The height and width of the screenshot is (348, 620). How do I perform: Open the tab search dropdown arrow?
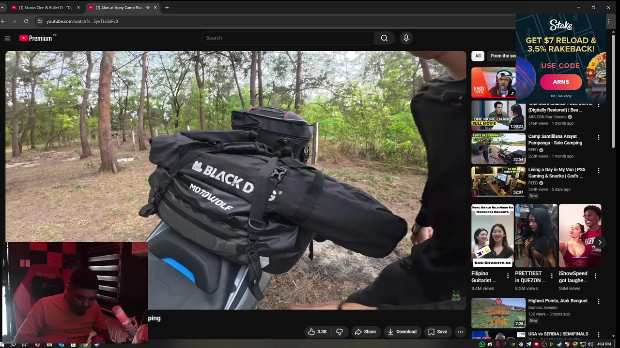coord(2,8)
